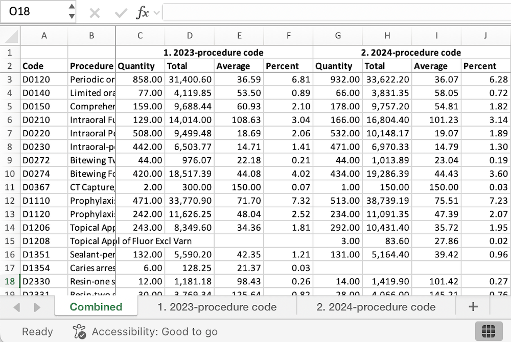Open the 1. 2023-procedure code tab
Viewport: 511px width, 342px height.
click(x=217, y=307)
